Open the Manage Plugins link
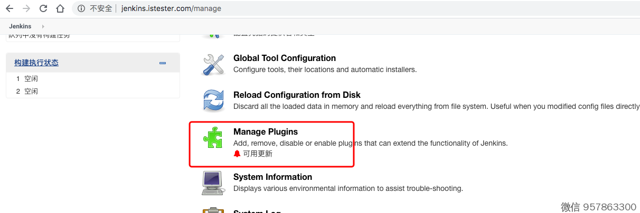Viewport: 640px width, 213px height. pyautogui.click(x=266, y=131)
